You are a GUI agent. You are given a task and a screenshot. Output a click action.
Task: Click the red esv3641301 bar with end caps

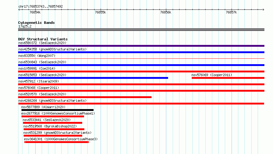click(x=56, y=142)
